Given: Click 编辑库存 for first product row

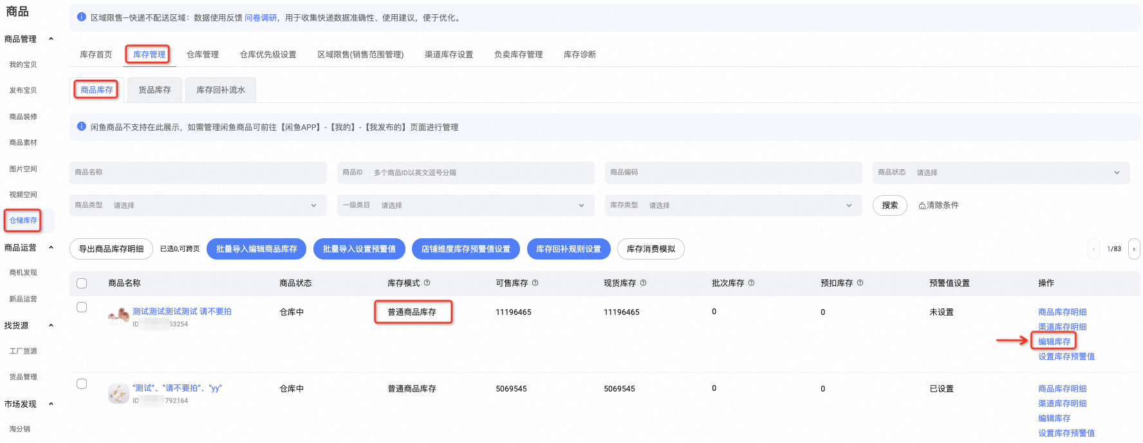Looking at the screenshot, I should (1054, 342).
